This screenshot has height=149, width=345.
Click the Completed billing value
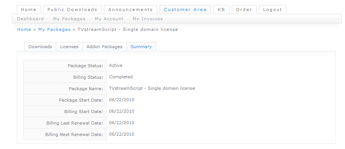(121, 77)
